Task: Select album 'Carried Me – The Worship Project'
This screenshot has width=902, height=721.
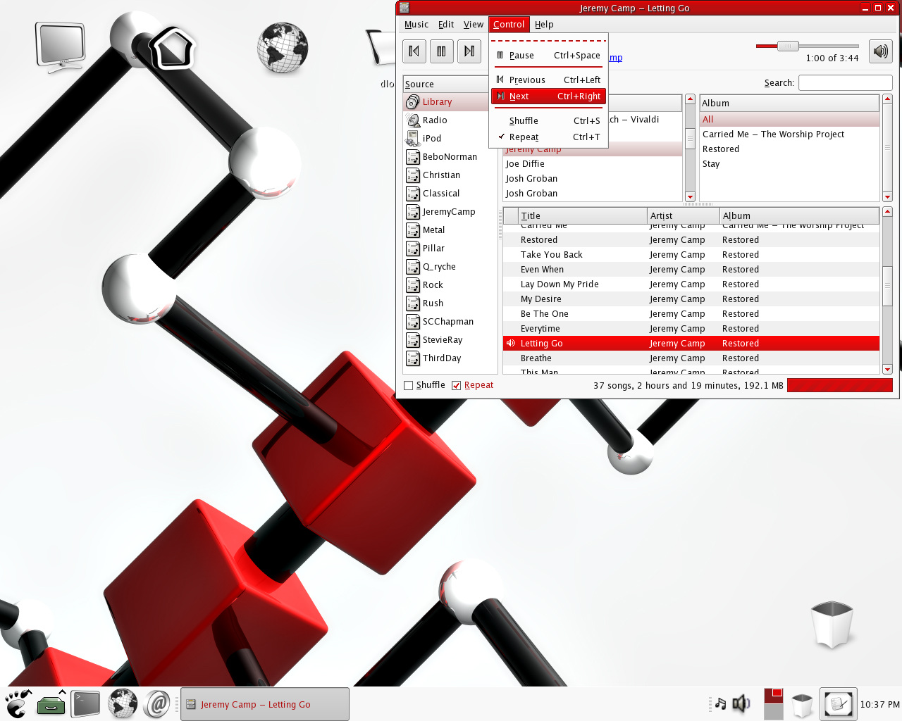Action: [x=789, y=134]
